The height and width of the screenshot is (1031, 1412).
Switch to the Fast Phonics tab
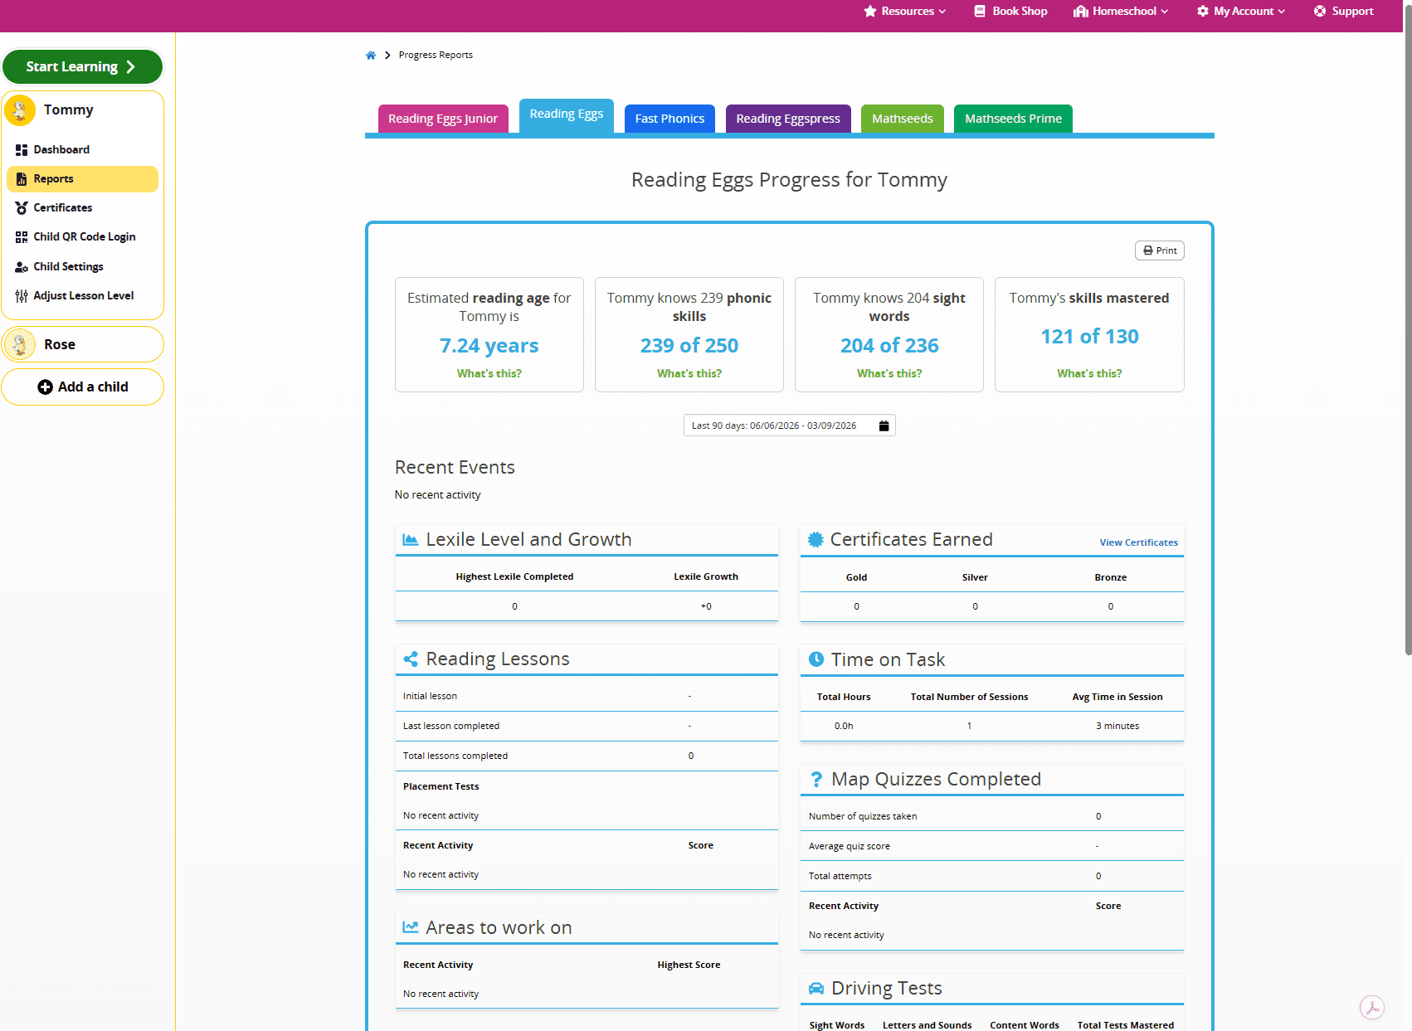(669, 119)
